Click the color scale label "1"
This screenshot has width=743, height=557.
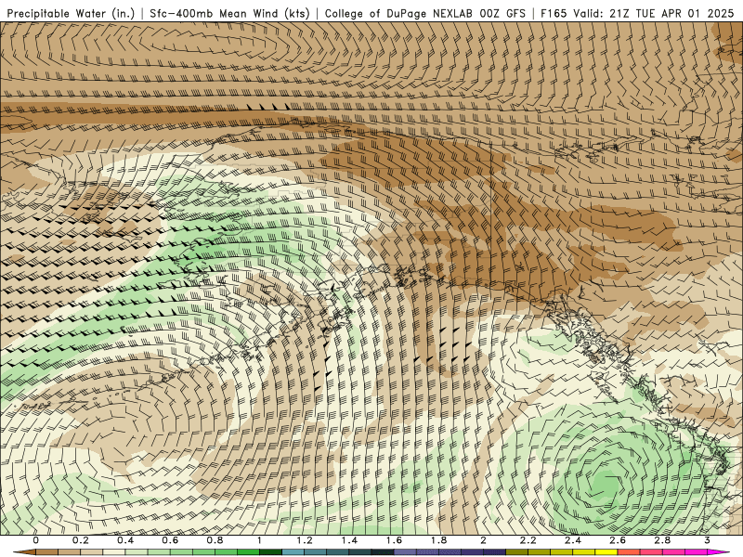[x=259, y=540]
